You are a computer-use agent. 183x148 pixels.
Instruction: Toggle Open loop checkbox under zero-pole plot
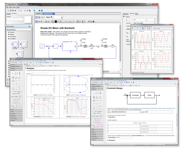pyautogui.click(x=42, y=95)
